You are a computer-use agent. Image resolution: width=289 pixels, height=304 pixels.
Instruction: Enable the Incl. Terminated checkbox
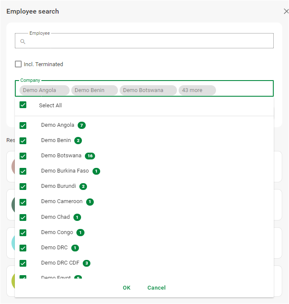pos(18,64)
